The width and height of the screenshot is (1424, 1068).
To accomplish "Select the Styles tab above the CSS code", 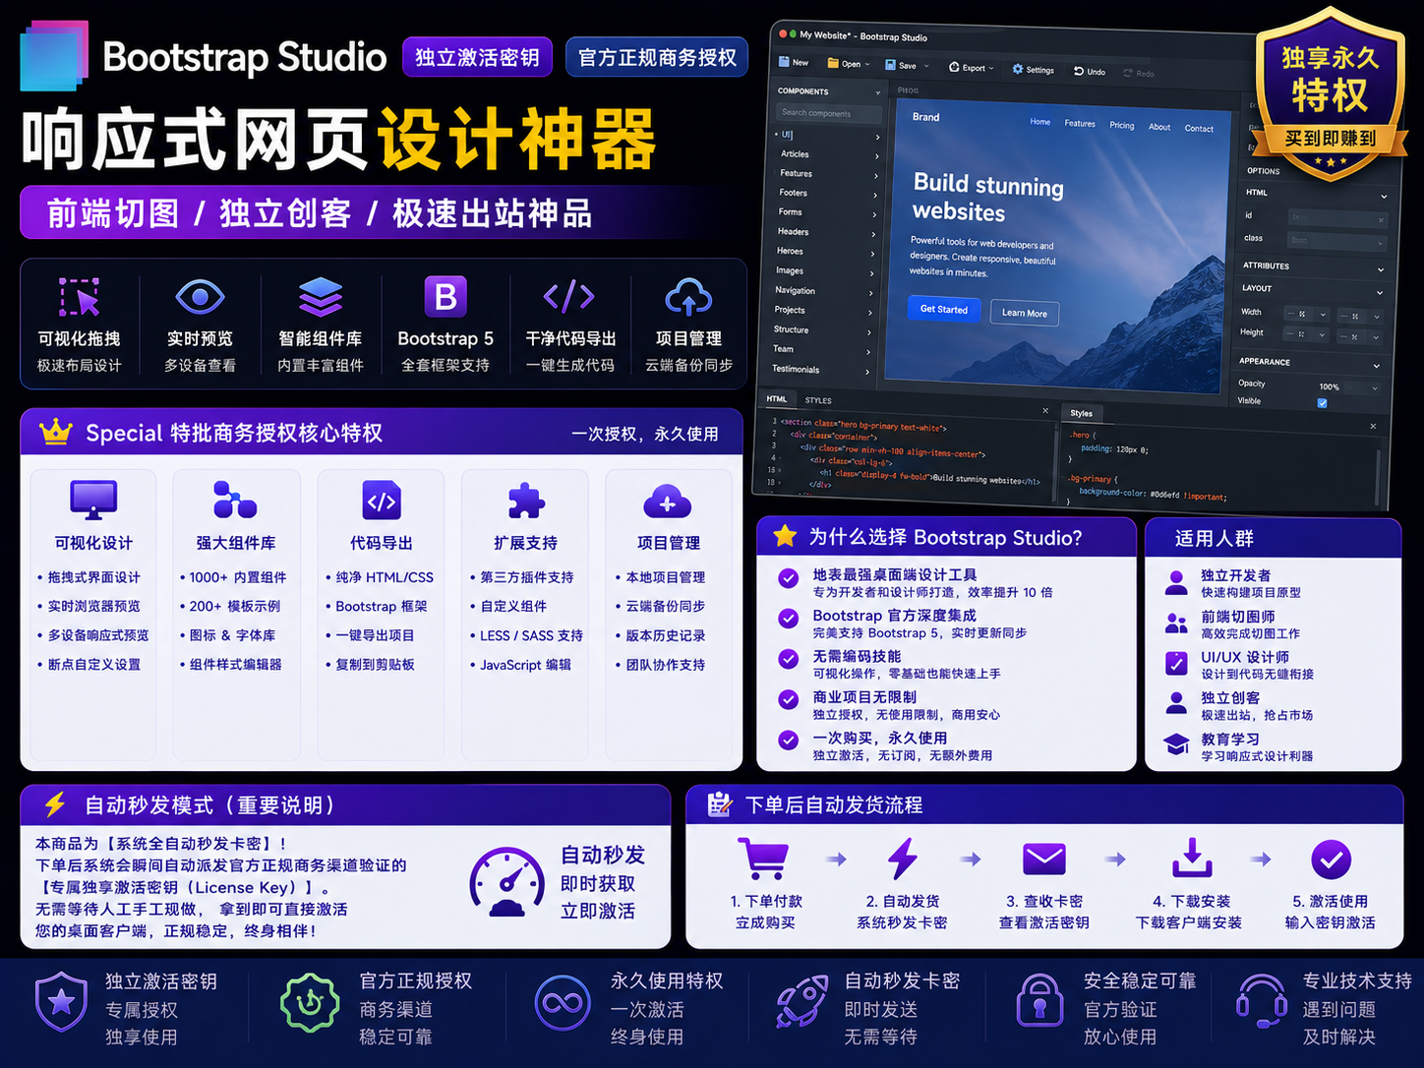I will pyautogui.click(x=1082, y=413).
